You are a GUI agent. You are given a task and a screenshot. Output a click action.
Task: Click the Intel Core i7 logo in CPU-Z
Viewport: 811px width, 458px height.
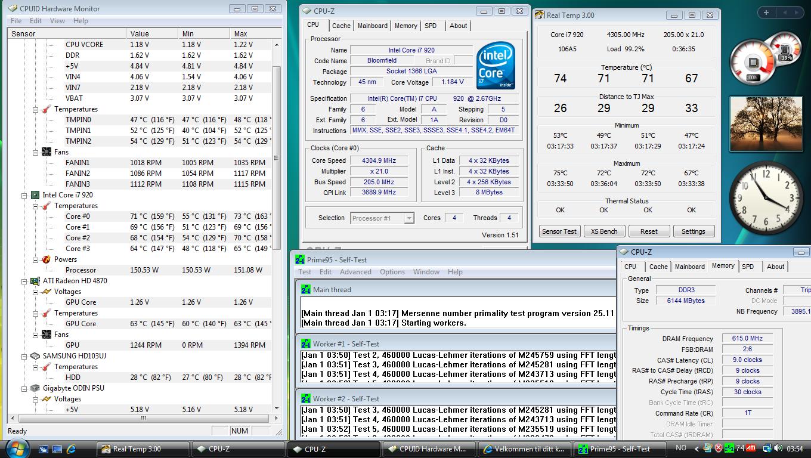pyautogui.click(x=496, y=66)
